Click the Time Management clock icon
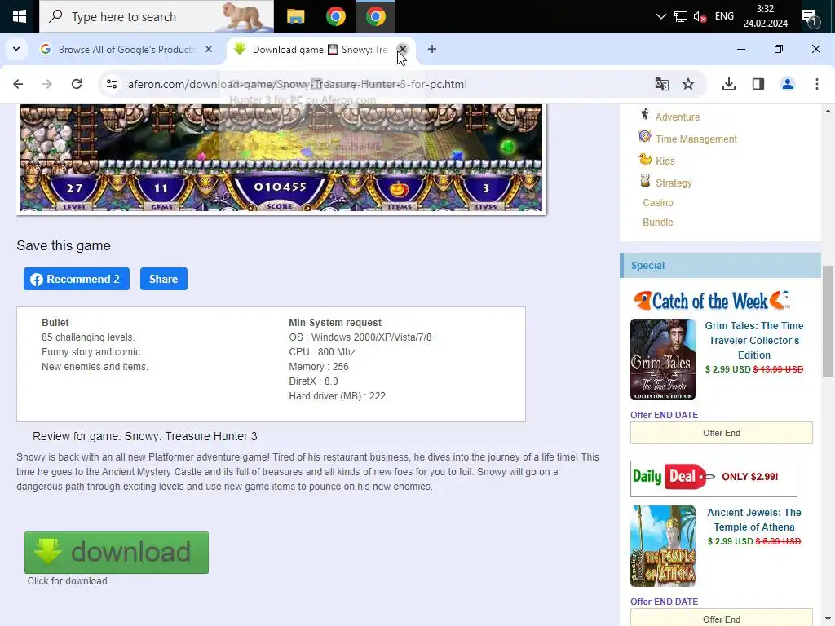 pyautogui.click(x=645, y=136)
